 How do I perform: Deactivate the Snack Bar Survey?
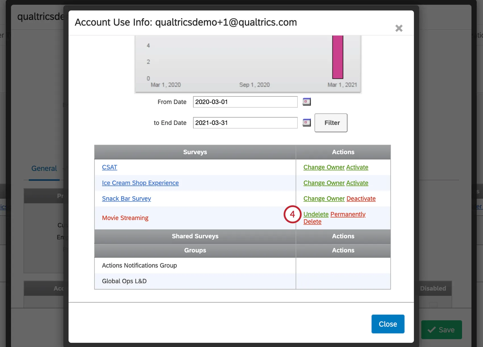361,198
